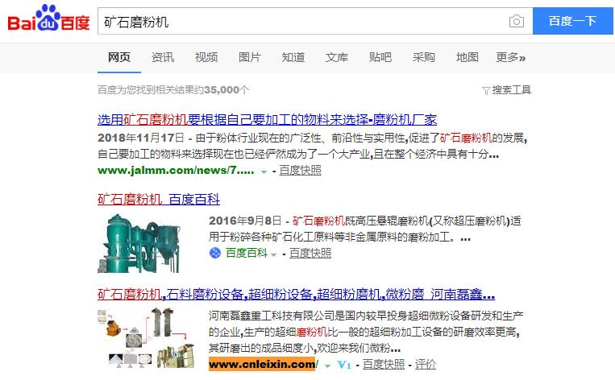The image size is (615, 380).
Task: Click the blue Baidu Baike paw icon
Action: pos(215,253)
